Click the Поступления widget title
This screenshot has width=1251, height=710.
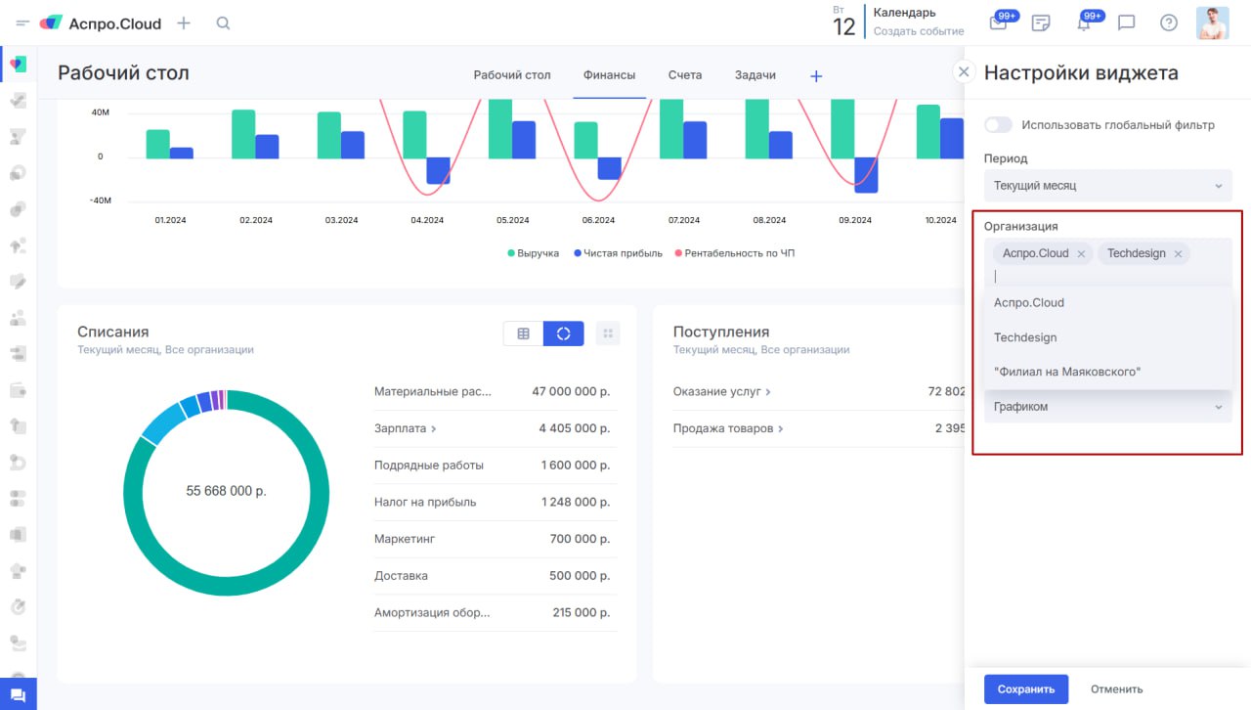(721, 333)
